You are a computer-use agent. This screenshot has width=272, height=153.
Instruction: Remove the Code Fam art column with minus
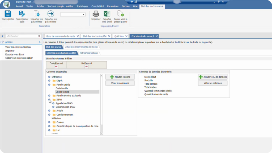[56, 67]
